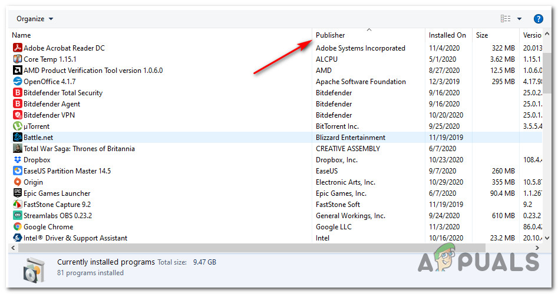Expand the view options dropdown arrow
This screenshot has height=294, width=558.
click(x=519, y=19)
